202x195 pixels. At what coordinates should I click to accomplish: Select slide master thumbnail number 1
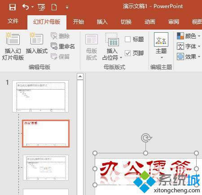[x=40, y=96]
